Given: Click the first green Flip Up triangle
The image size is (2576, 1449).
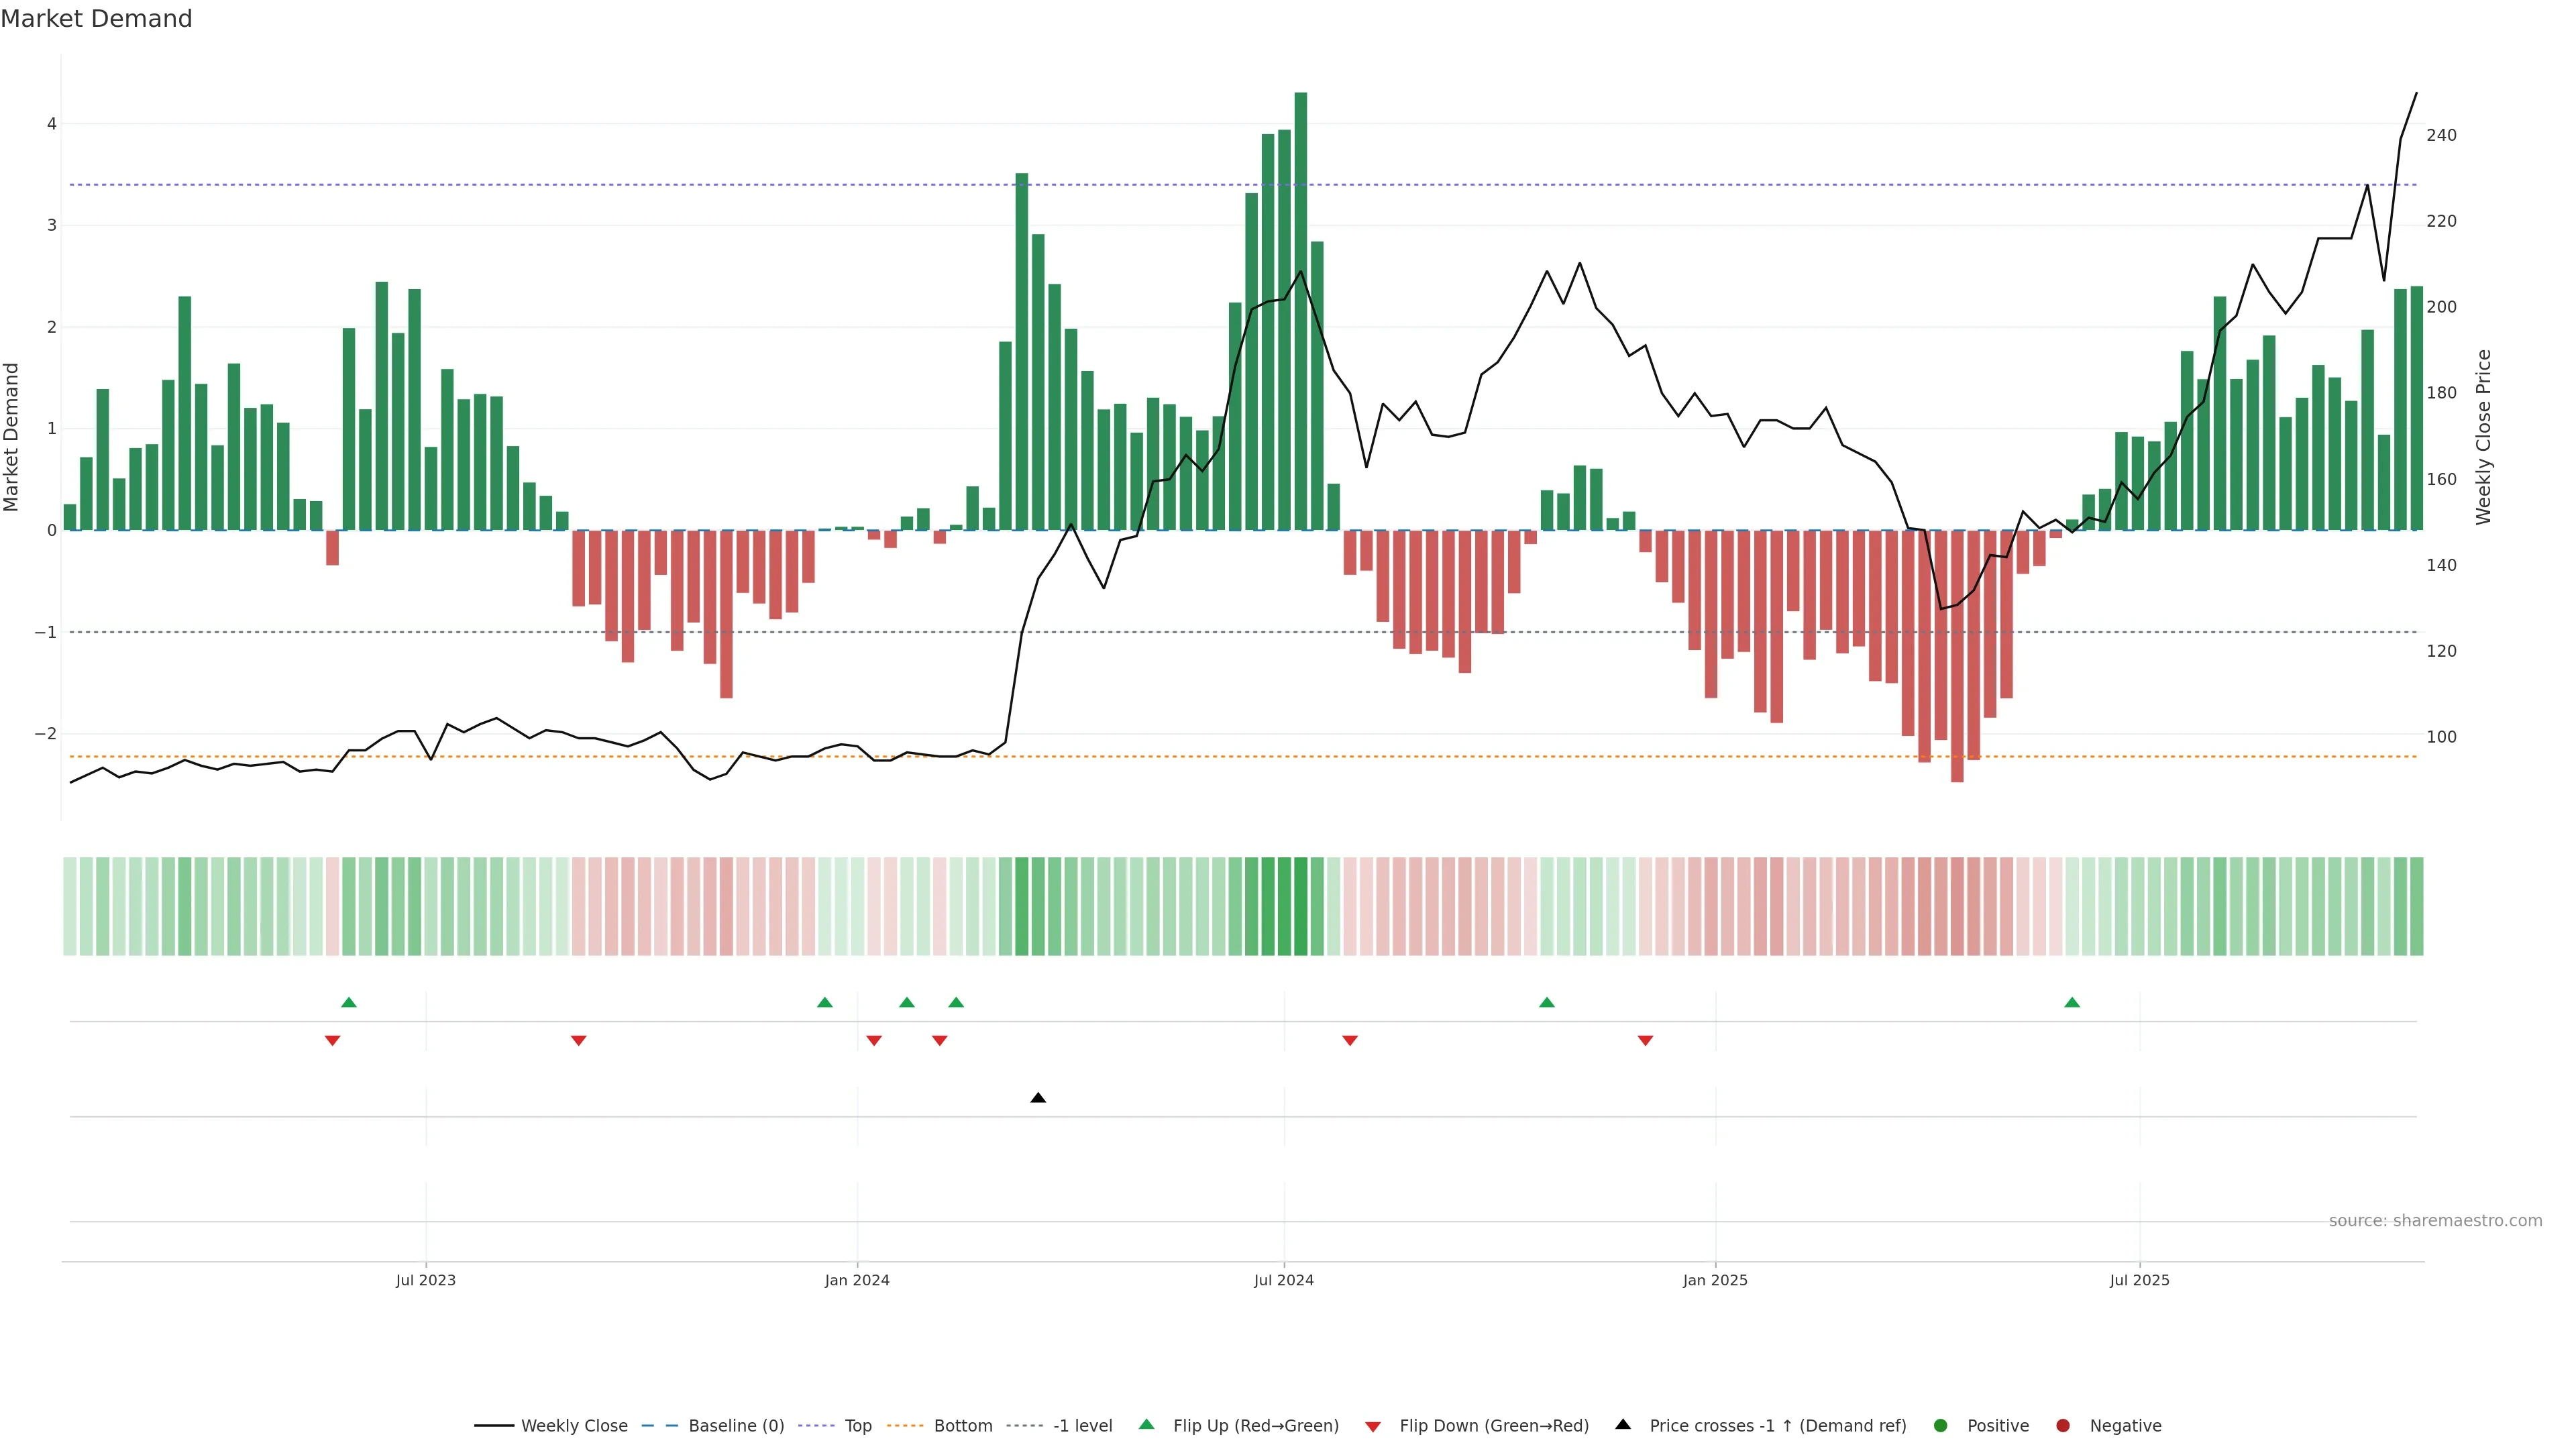Looking at the screenshot, I should [349, 1002].
